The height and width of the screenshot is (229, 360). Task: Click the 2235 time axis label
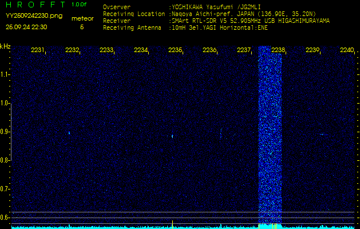[x=175, y=50]
